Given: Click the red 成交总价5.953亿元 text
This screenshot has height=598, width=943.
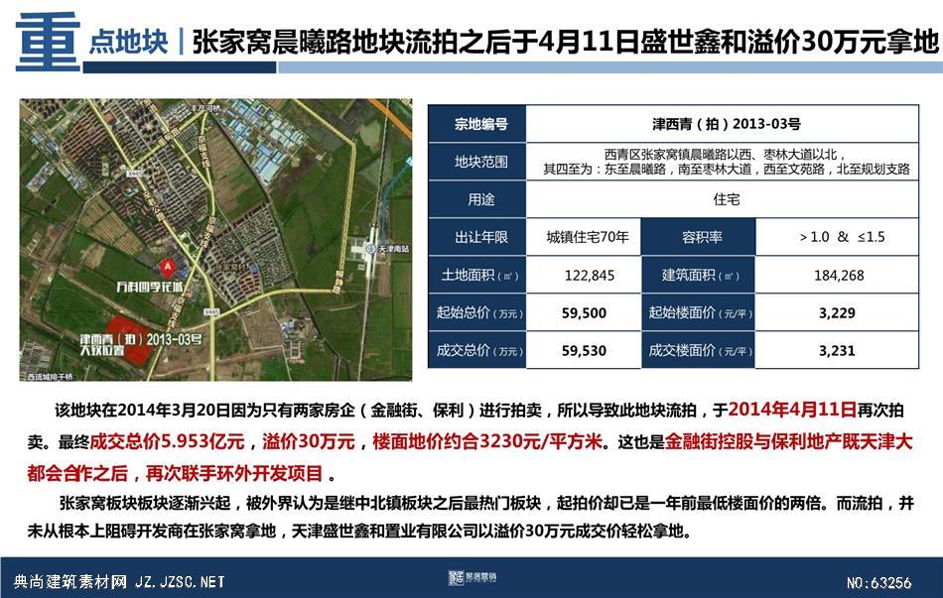Looking at the screenshot, I should click(167, 441).
